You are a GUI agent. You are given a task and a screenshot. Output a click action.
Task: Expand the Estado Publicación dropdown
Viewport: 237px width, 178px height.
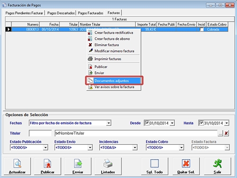coord(46,148)
